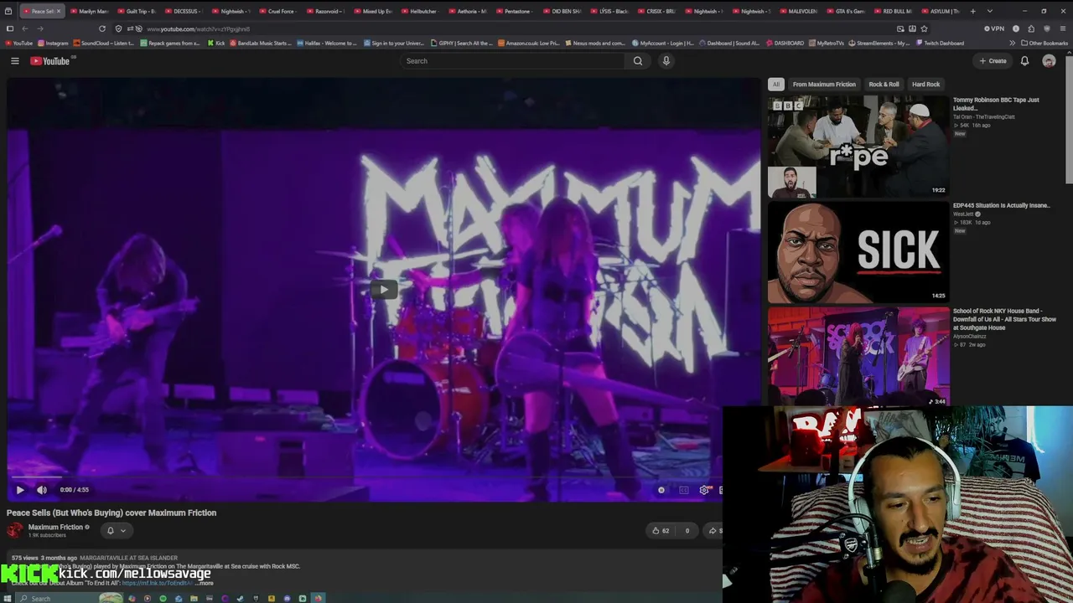Open Tommy Robinson BBC Tape video title
Image resolution: width=1073 pixels, height=603 pixels.
tap(996, 104)
